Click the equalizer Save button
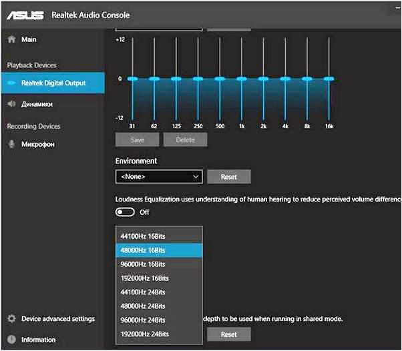The height and width of the screenshot is (351, 402). point(137,139)
